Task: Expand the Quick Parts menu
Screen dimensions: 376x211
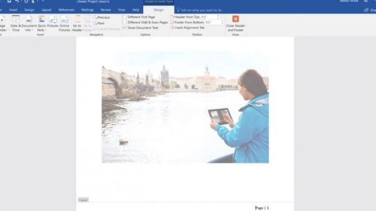Action: point(41,23)
